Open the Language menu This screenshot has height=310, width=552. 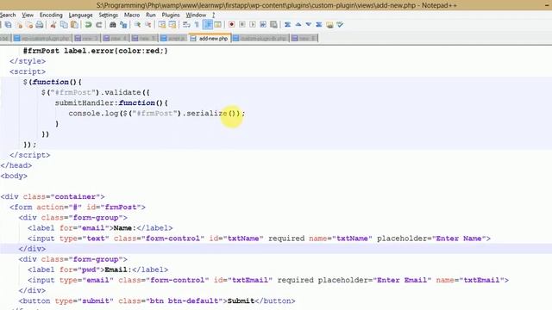(x=80, y=15)
